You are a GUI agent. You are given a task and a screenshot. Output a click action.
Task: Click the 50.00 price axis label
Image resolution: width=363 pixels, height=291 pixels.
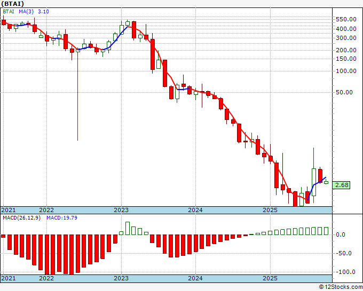coord(344,92)
